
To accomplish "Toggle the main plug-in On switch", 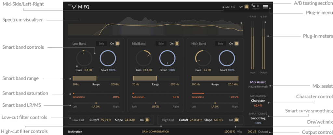I will pos(246,7).
